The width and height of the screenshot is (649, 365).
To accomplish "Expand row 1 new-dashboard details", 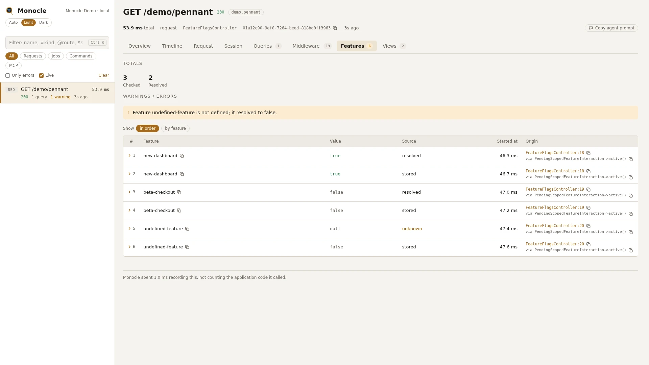I will pyautogui.click(x=129, y=155).
